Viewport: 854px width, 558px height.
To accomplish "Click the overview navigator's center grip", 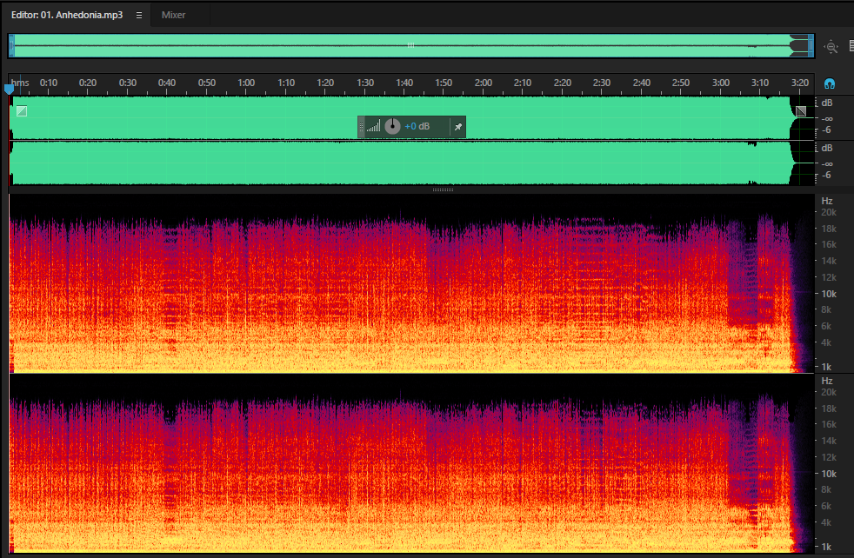I will 411,45.
